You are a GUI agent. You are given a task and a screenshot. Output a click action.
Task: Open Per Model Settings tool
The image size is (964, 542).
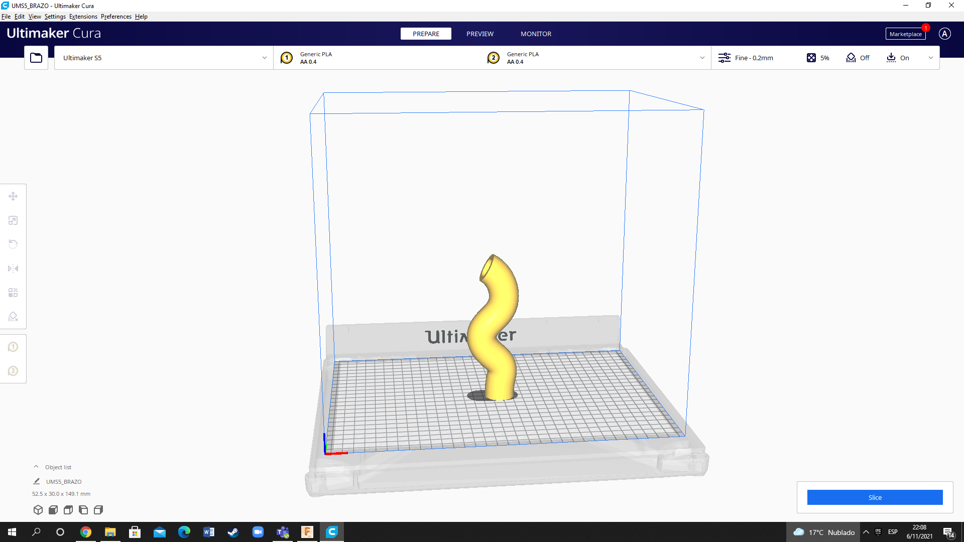coord(13,293)
